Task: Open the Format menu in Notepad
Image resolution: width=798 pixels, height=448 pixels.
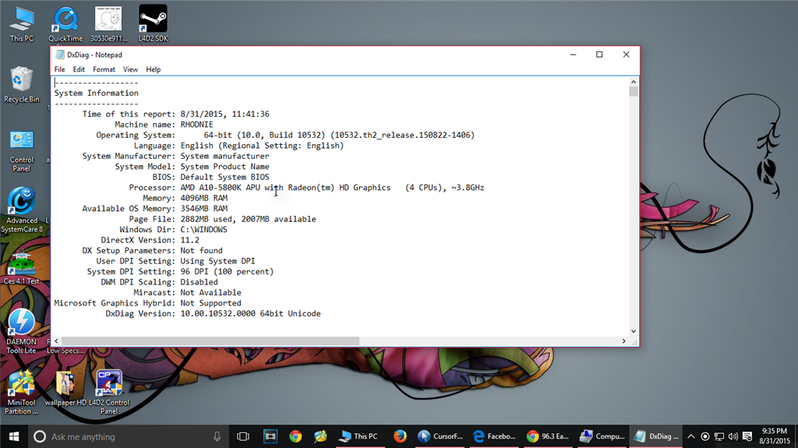Action: (104, 70)
